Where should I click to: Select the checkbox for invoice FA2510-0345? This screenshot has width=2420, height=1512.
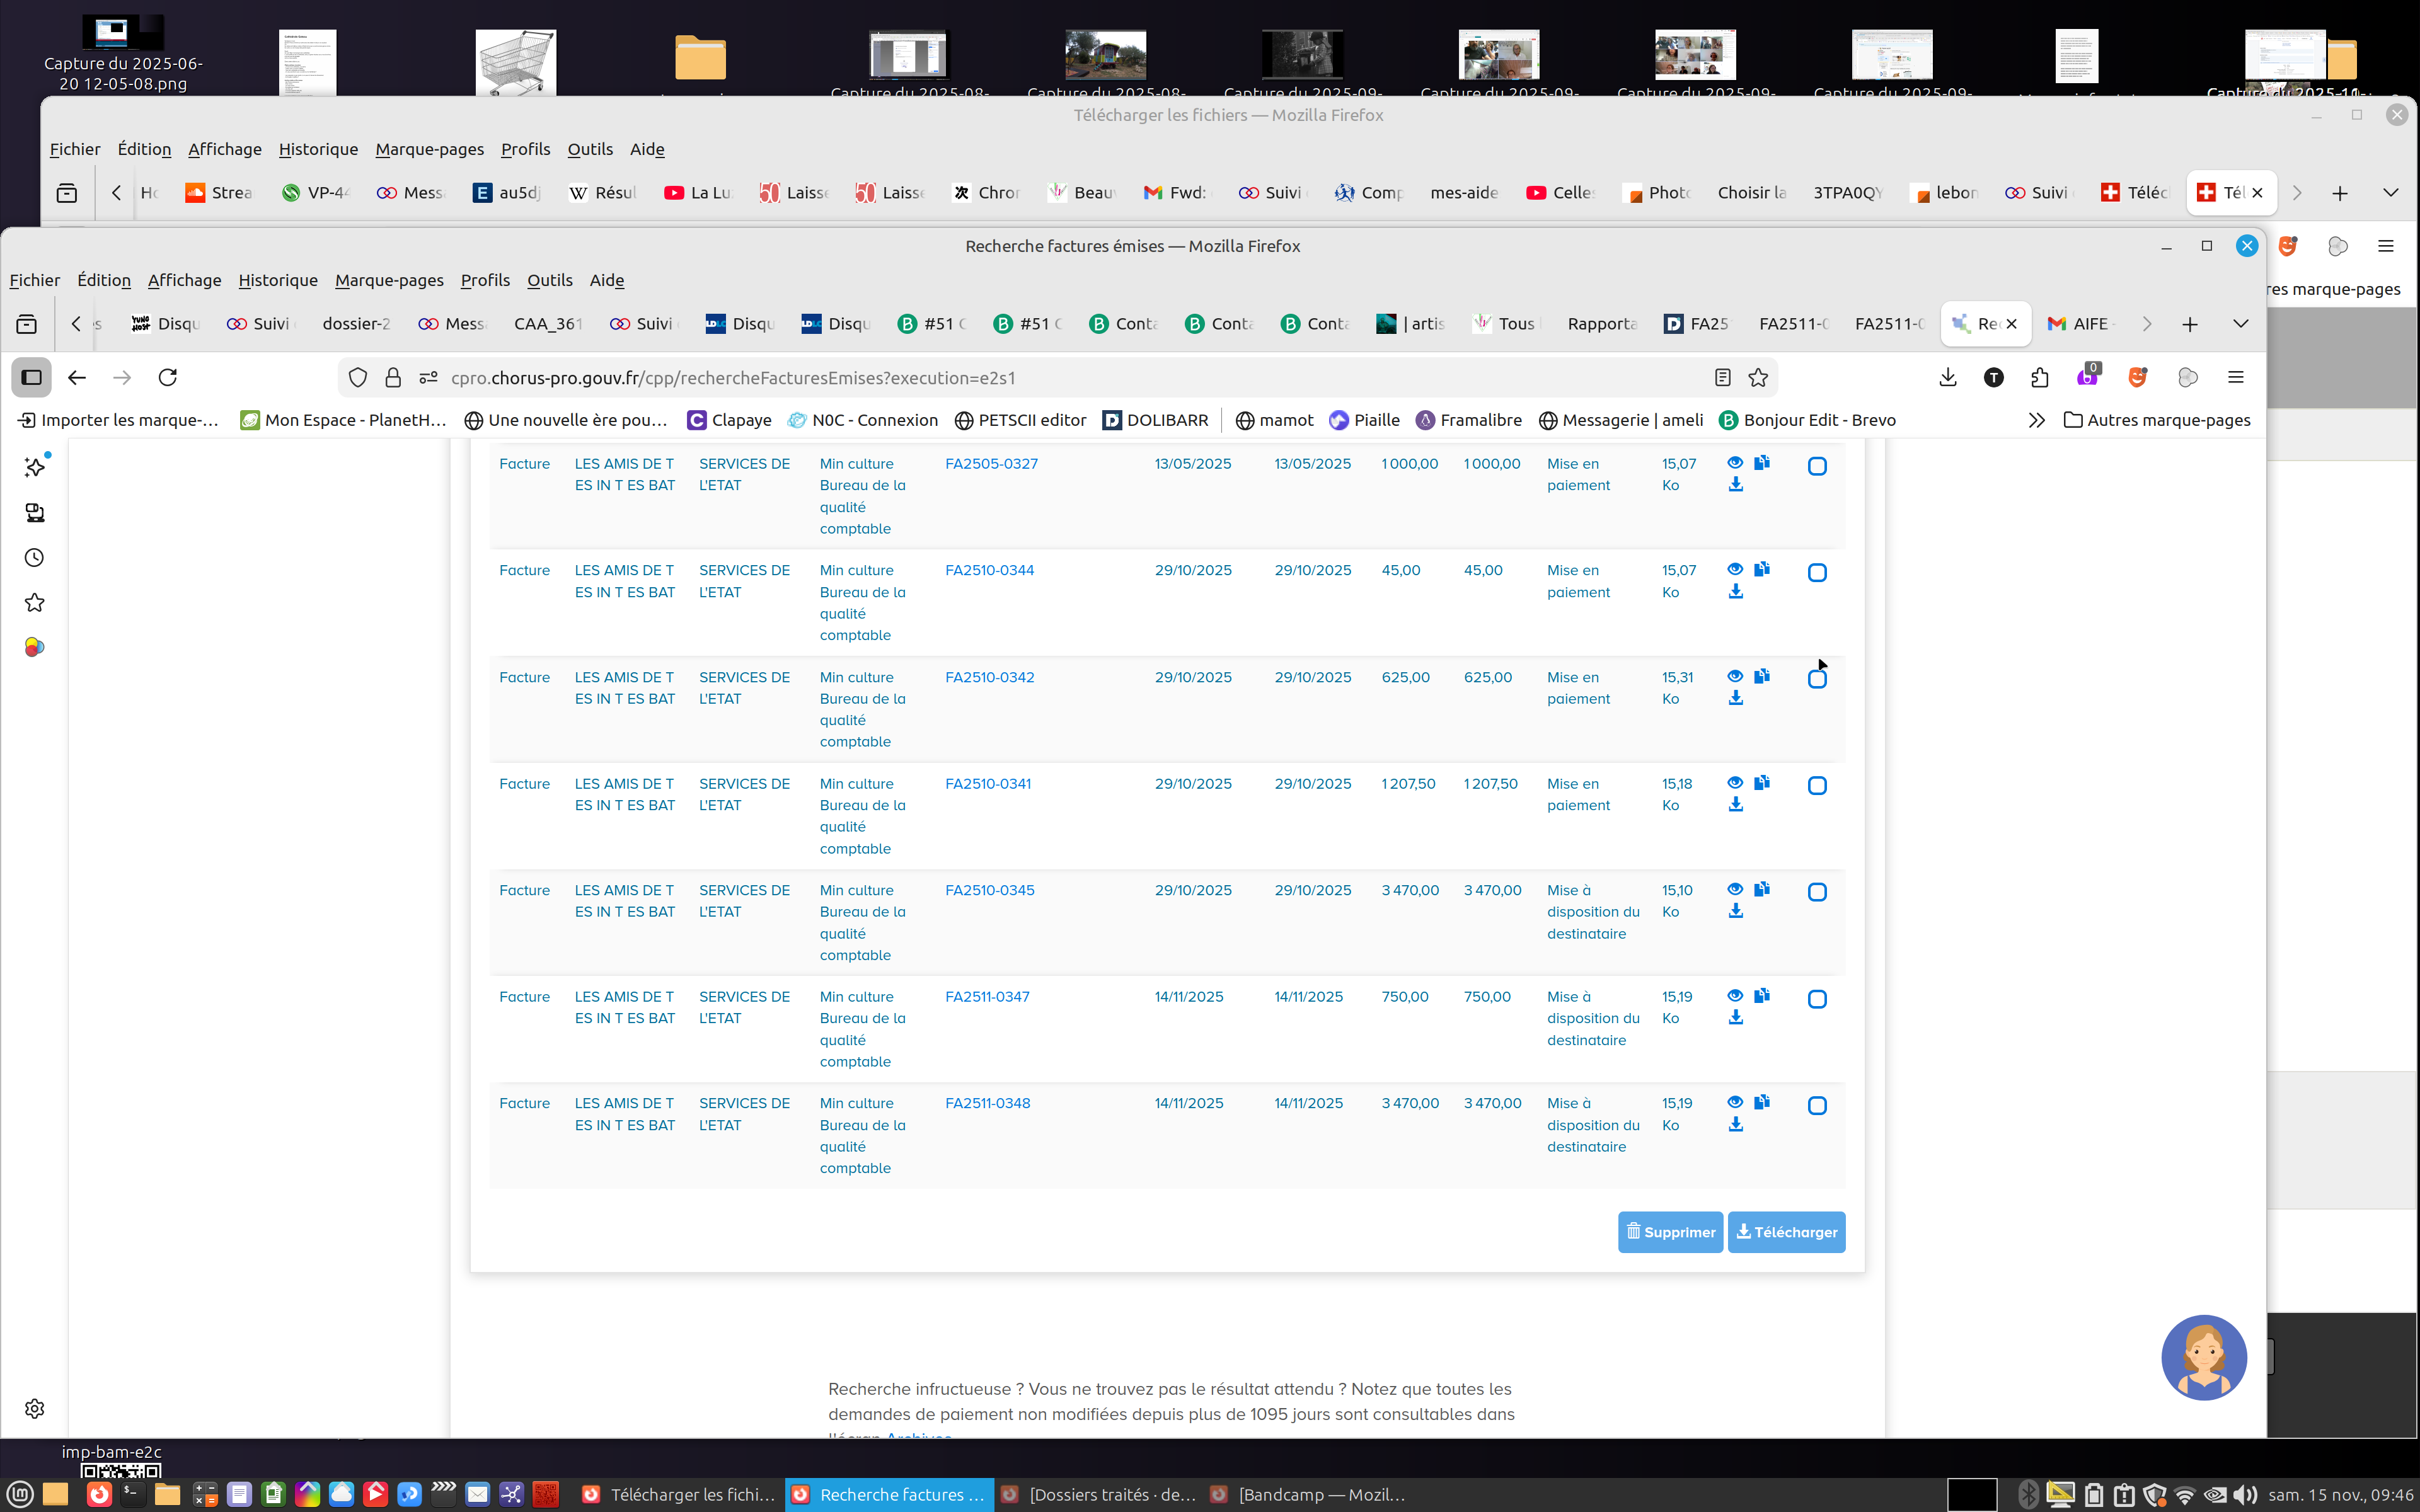tap(1817, 892)
